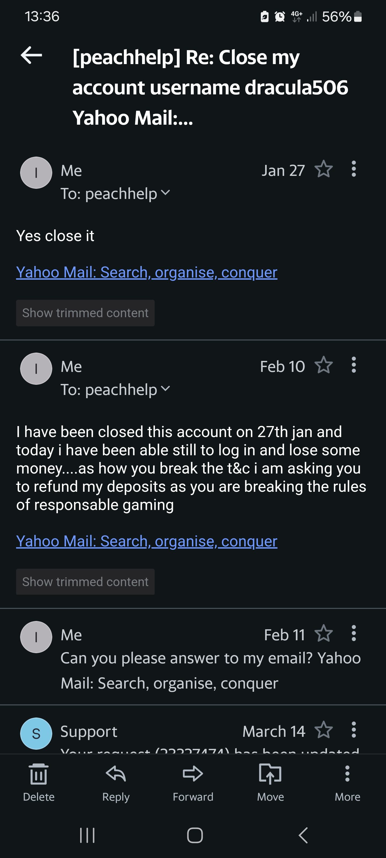Star the Feb 10 message
Image resolution: width=386 pixels, height=858 pixels.
[323, 365]
